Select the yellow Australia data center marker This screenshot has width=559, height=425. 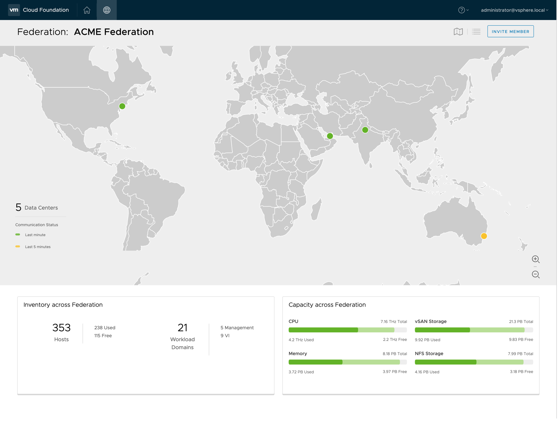coord(484,236)
